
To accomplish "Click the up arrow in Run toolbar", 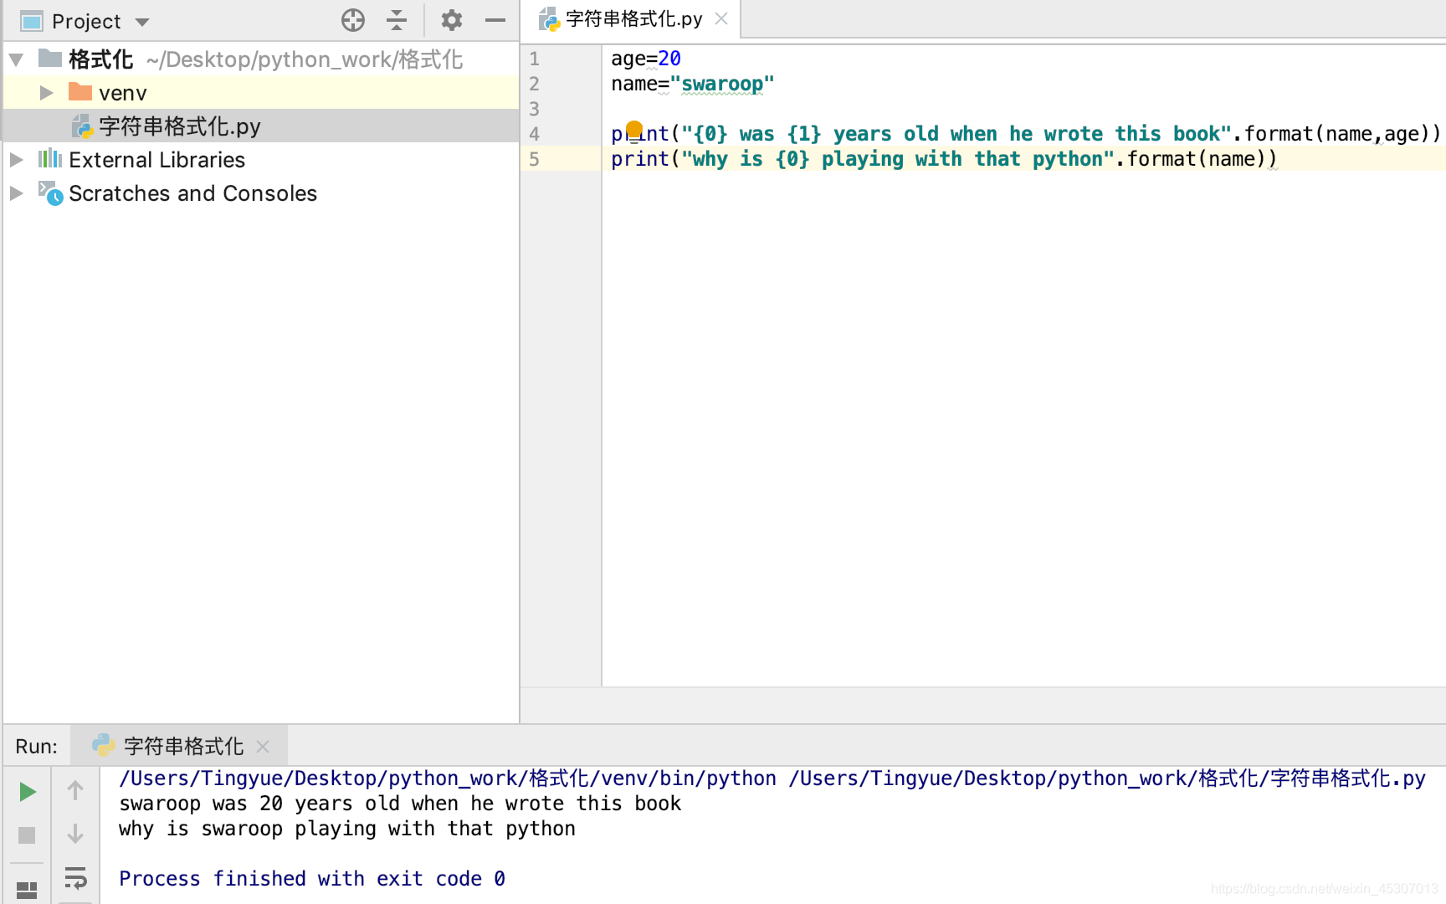I will click(x=75, y=791).
